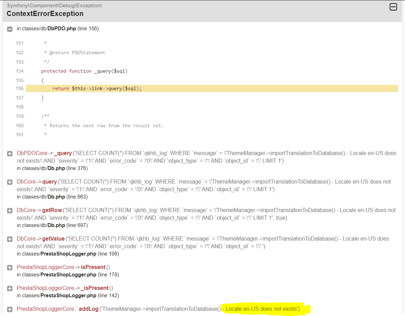The width and height of the screenshot is (405, 316).
Task: Click the 'protected function _query($sql)' line
Action: coord(84,71)
